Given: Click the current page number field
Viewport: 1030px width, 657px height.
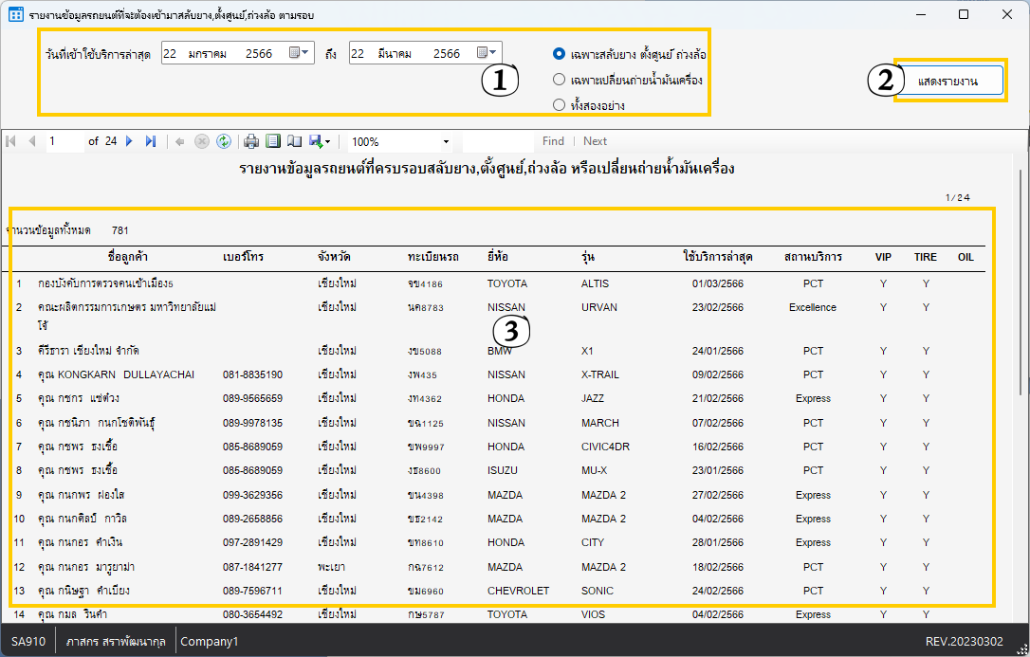Looking at the screenshot, I should pos(64,141).
